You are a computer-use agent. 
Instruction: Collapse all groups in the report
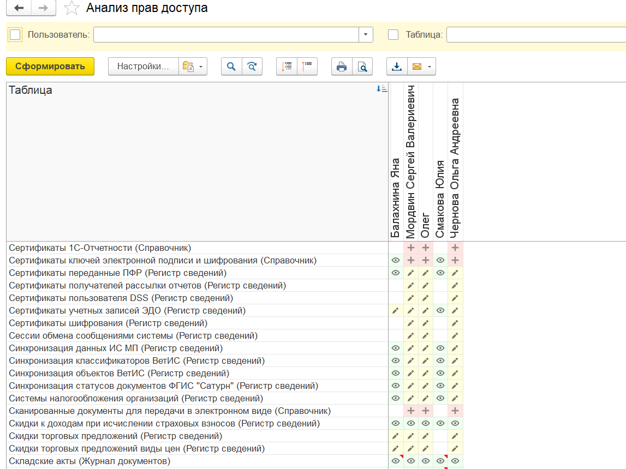coord(307,67)
